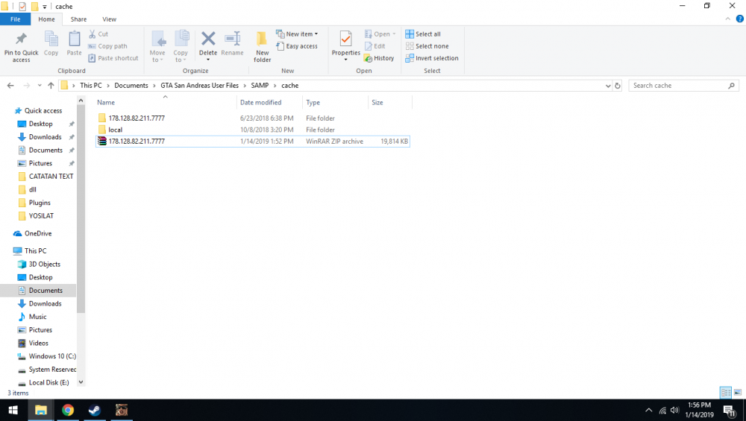This screenshot has width=746, height=421.
Task: Select the ribbon Copy button
Action: click(51, 44)
